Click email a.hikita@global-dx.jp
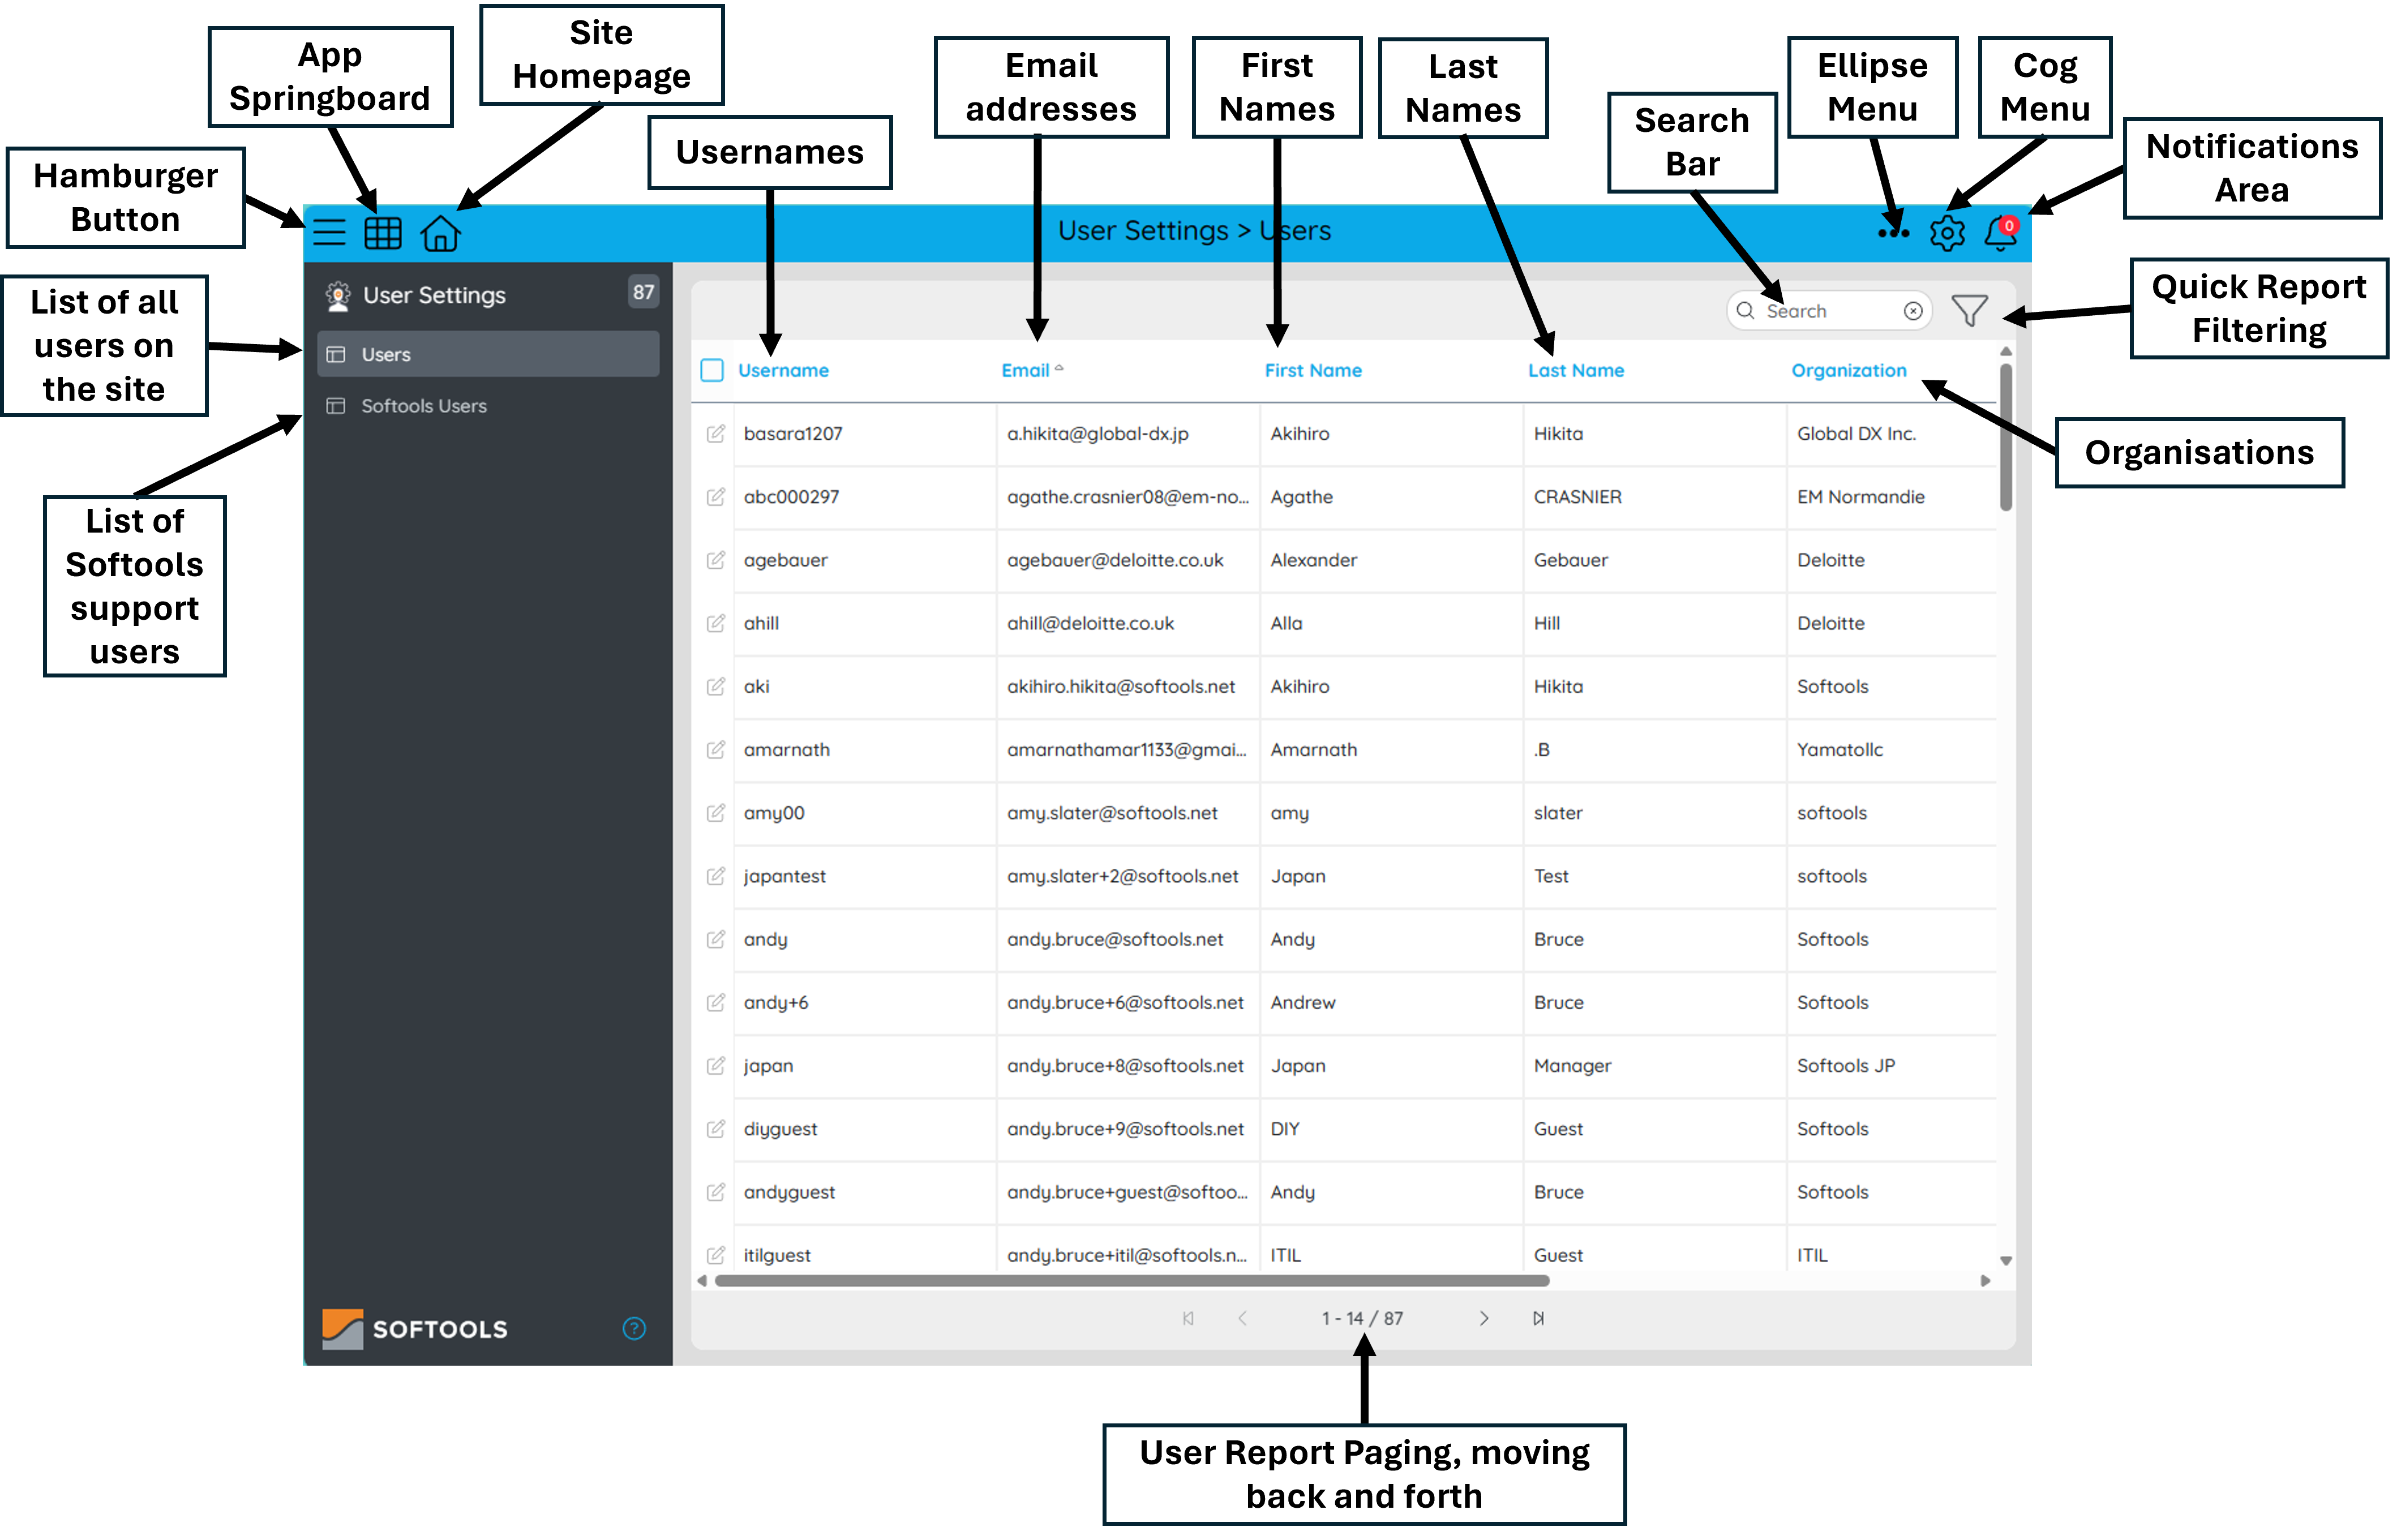This screenshot has height=1540, width=2397. point(1098,433)
